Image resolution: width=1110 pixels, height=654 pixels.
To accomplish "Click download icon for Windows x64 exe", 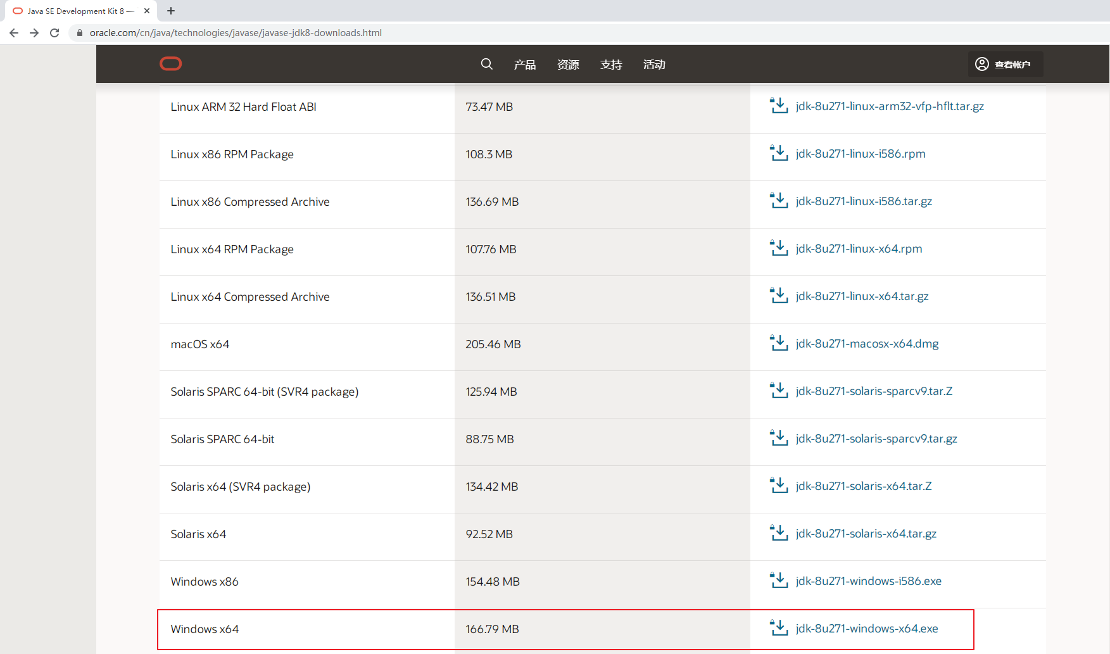I will pyautogui.click(x=778, y=628).
